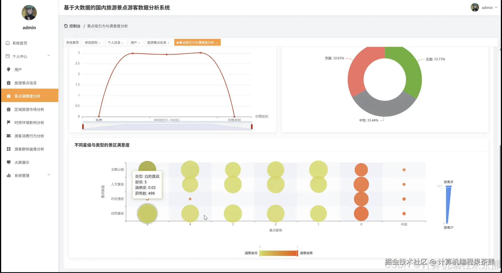Image resolution: width=502 pixels, height=273 pixels.
Task: Click the 自然景观 bubble at star level 5
Action: click(x=147, y=213)
